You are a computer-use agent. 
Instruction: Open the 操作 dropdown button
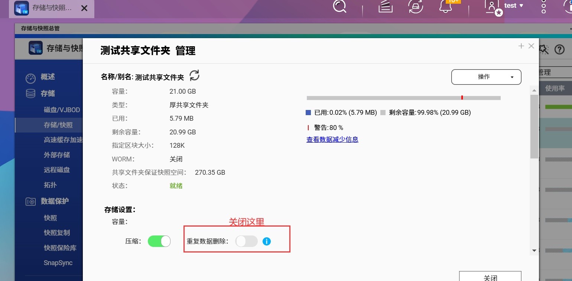(486, 77)
